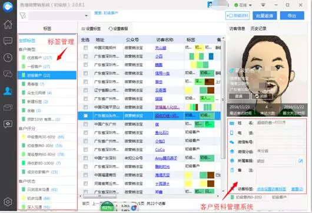Open the title bar menu dropdown arrow
Image resolution: width=312 pixels, height=213 pixels.
[263, 5]
